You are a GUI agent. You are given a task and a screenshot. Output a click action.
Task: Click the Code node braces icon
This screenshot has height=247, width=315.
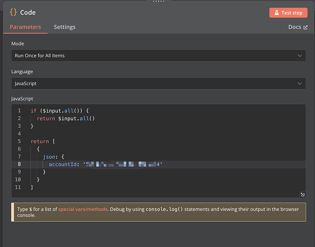pos(13,12)
